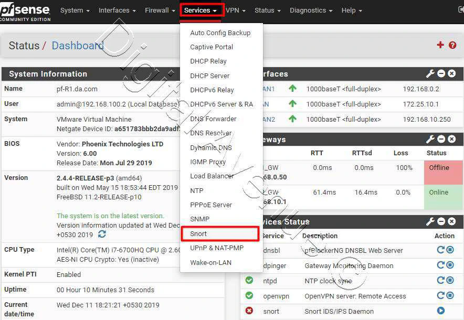Screen dimensions: 464x320
Task: Expand the VPN menu
Action: (236, 10)
